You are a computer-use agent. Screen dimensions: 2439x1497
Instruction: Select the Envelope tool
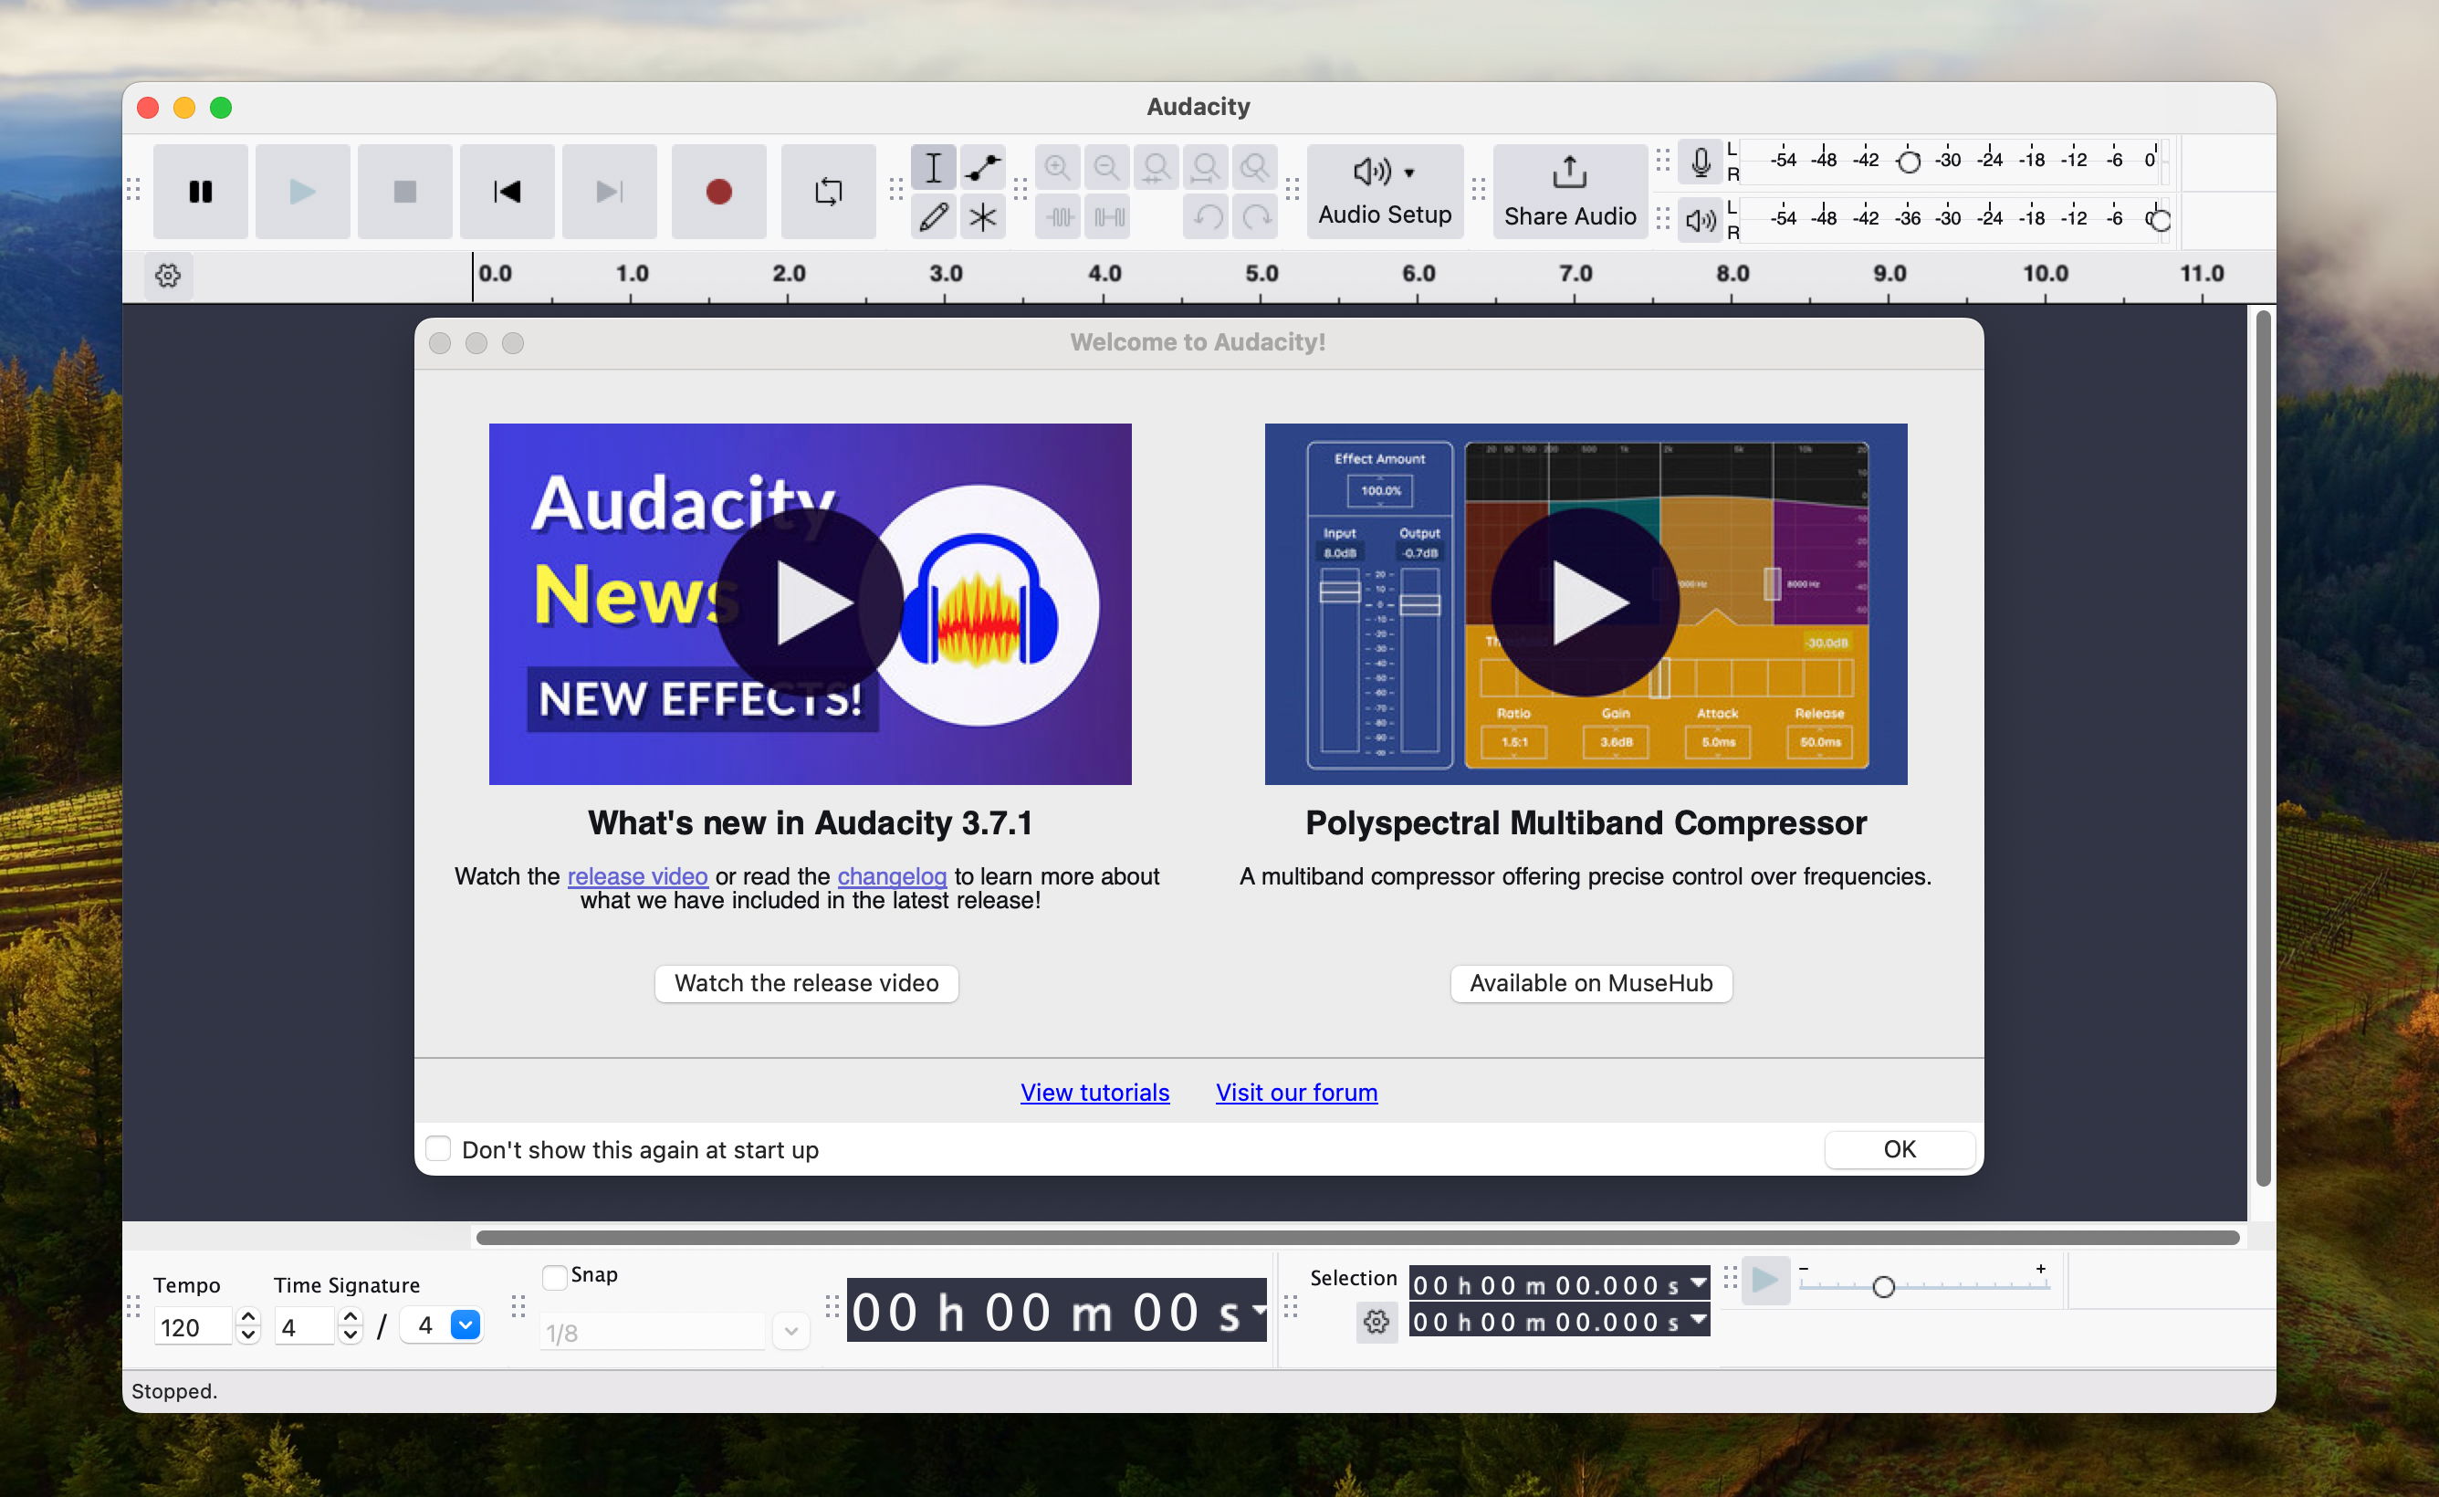click(983, 167)
